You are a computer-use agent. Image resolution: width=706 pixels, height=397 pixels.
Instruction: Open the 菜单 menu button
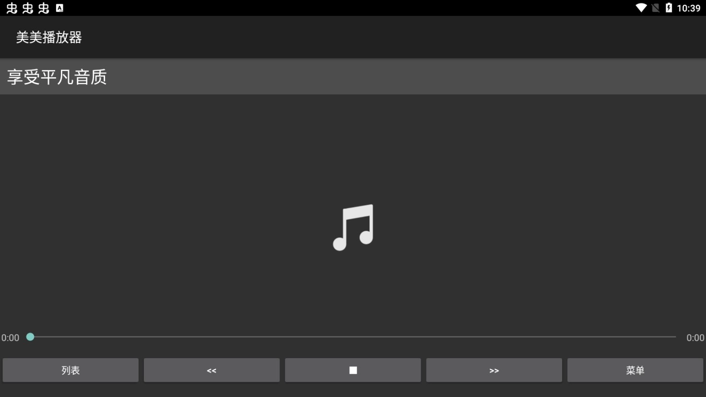coord(635,370)
